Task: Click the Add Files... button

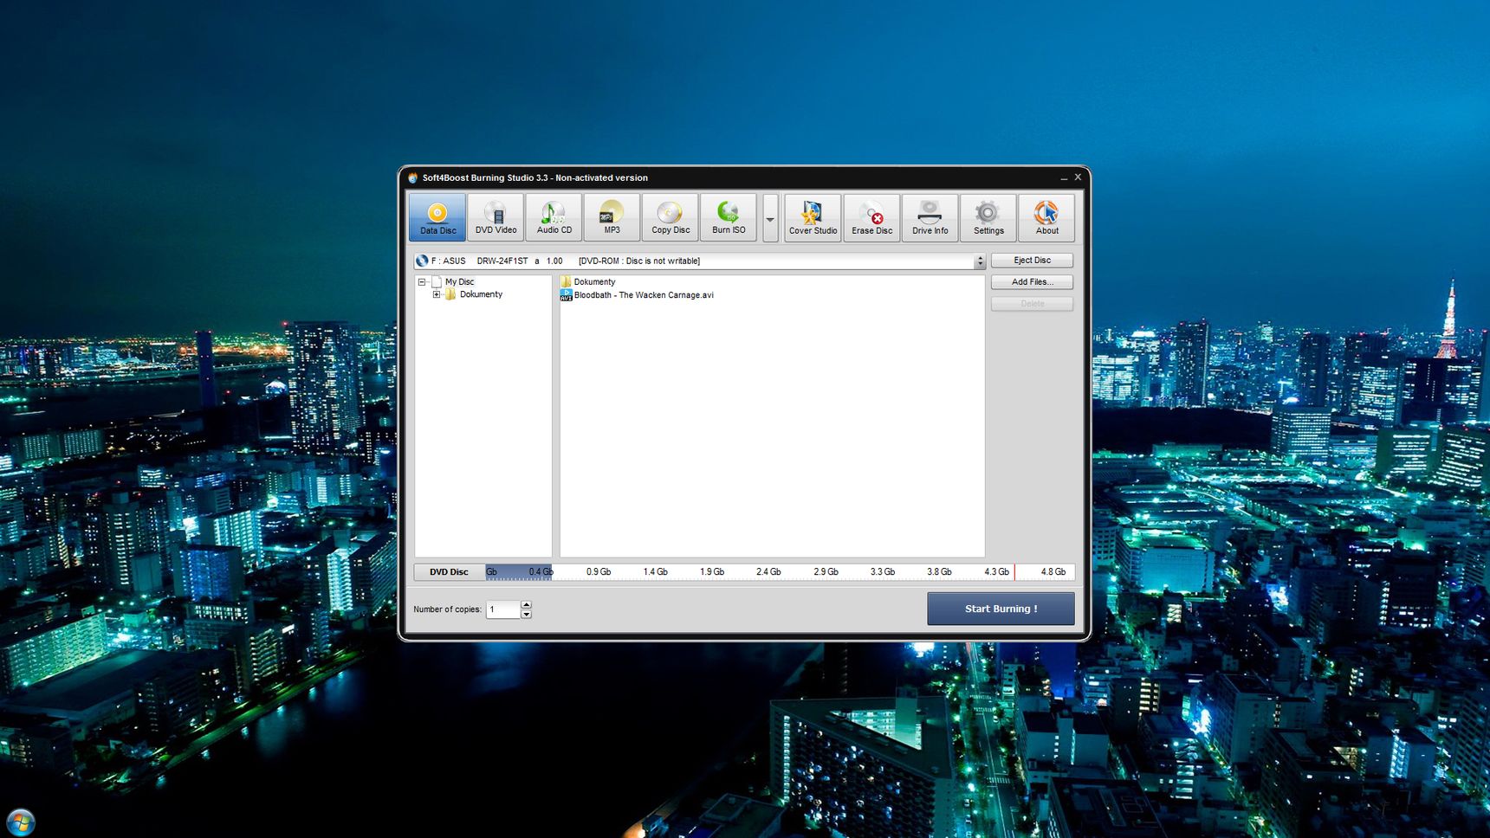Action: point(1032,282)
